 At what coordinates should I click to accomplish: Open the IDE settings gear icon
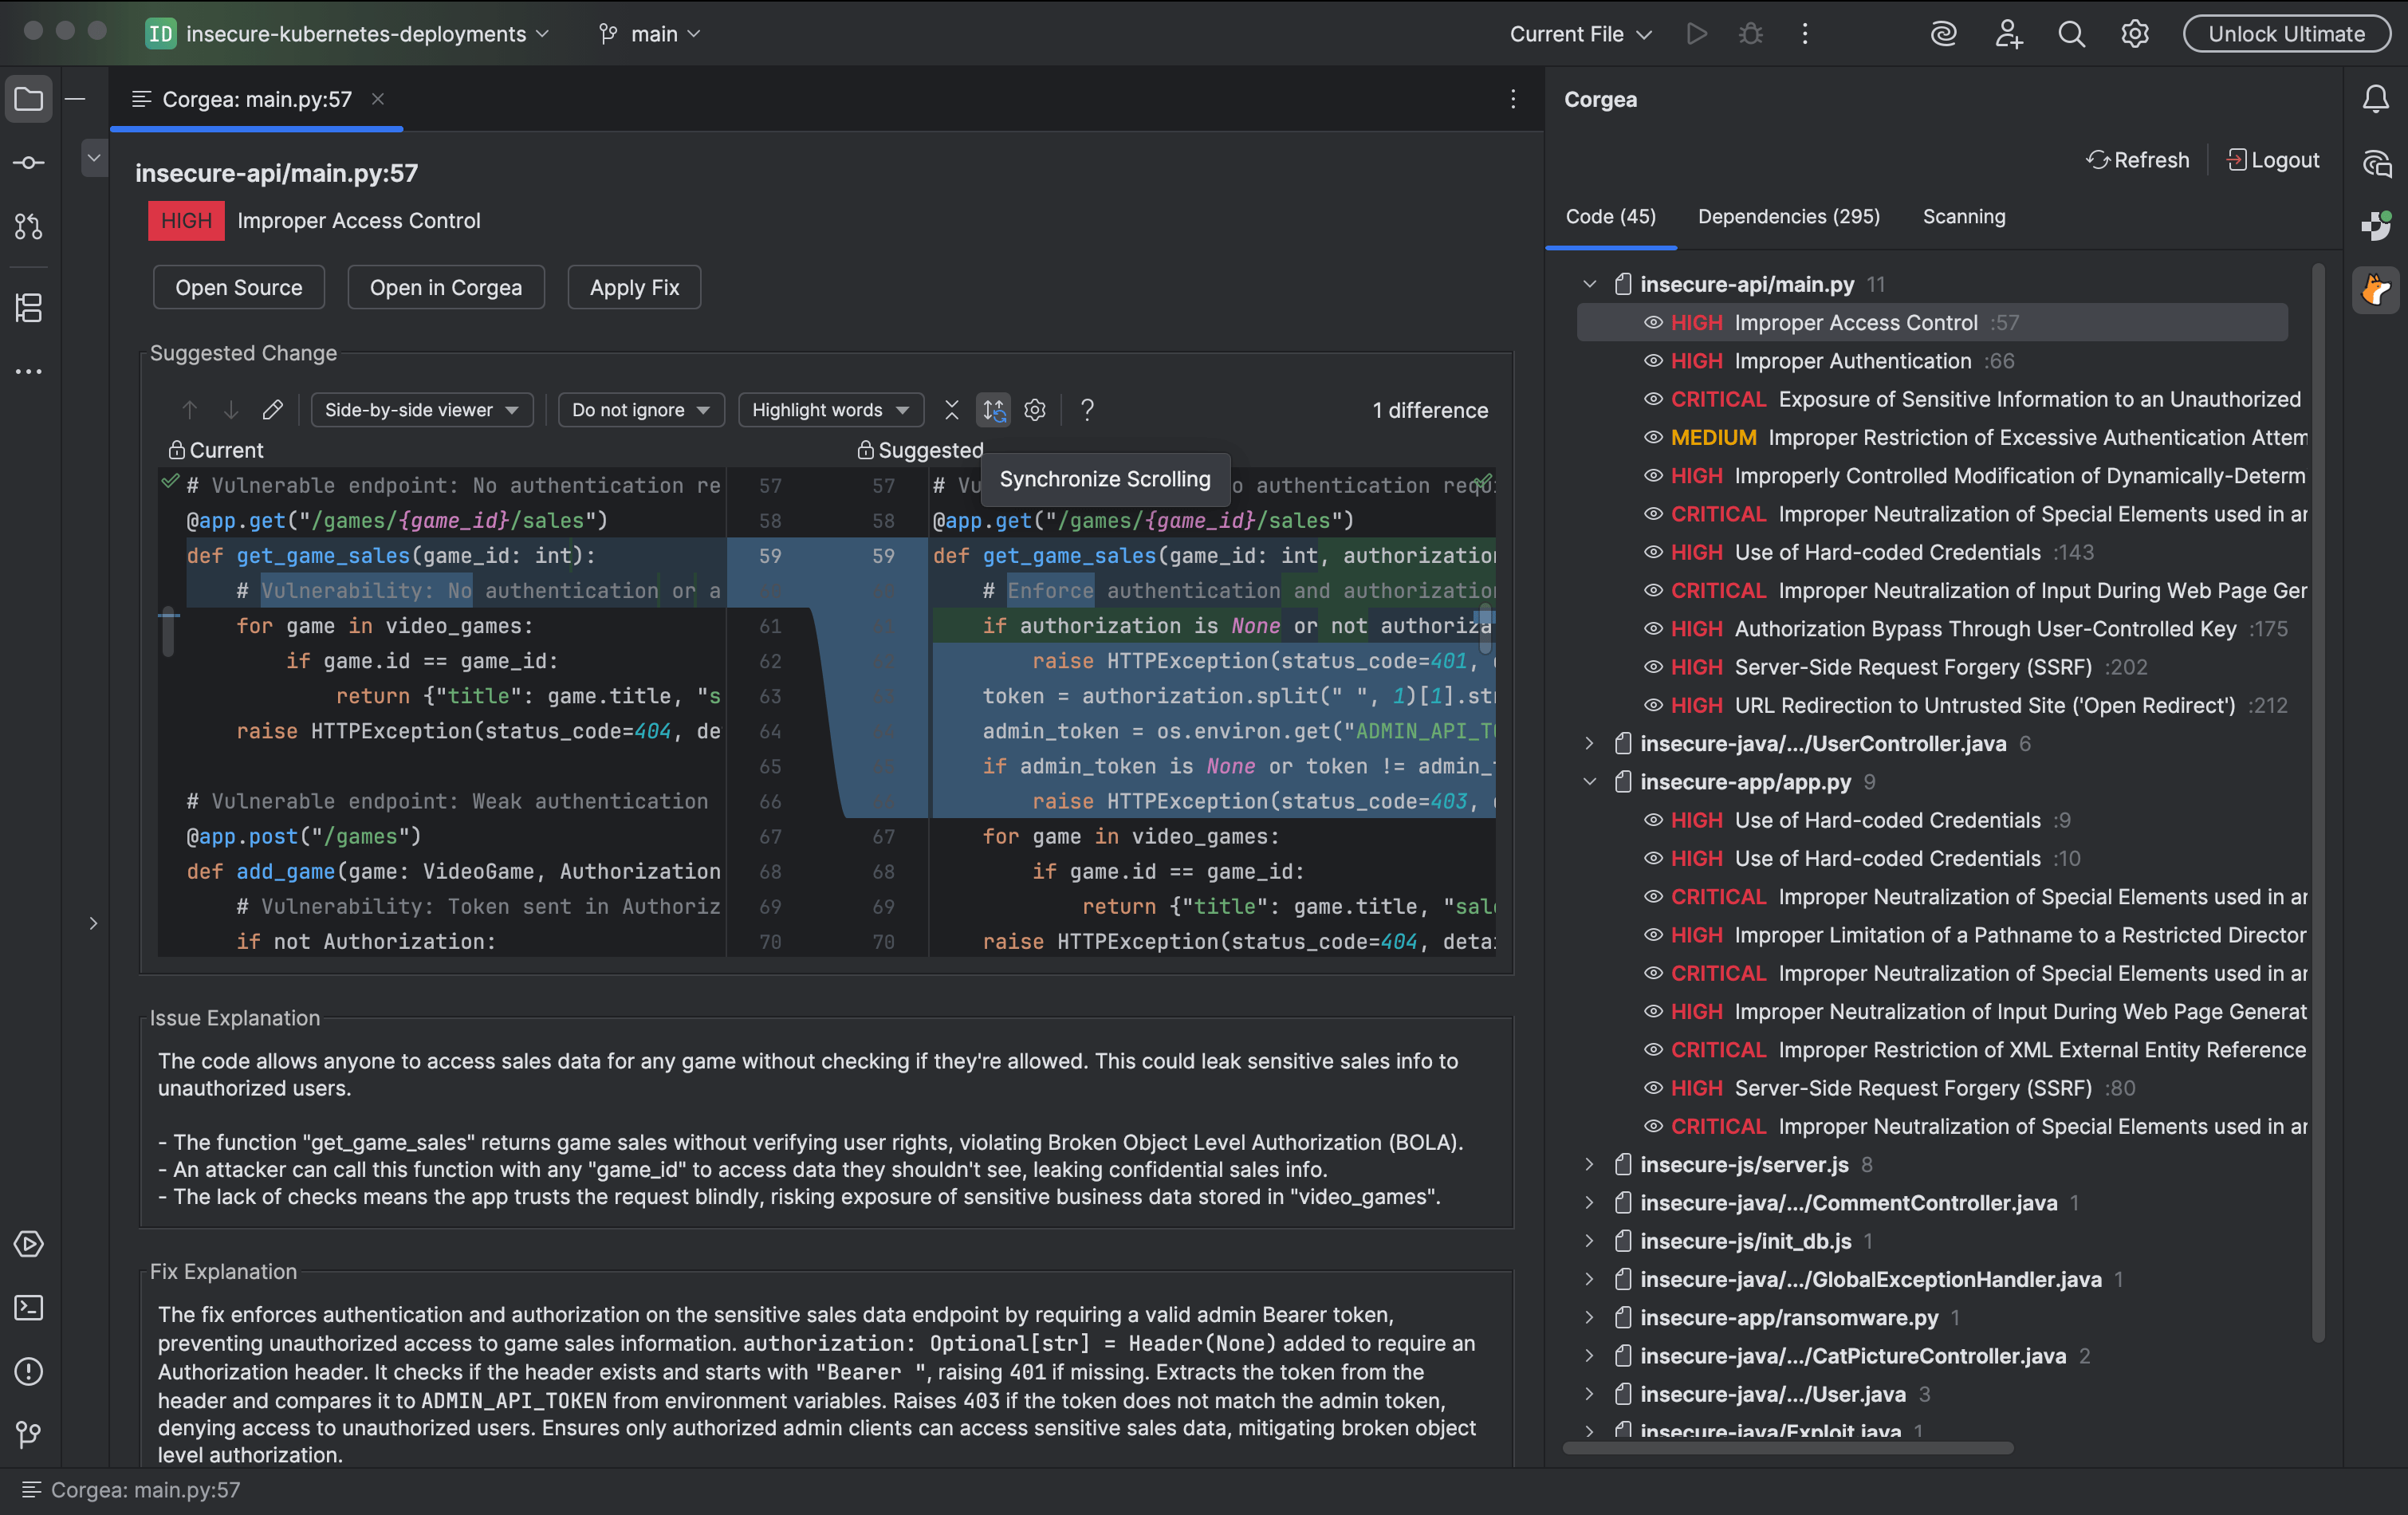point(2135,34)
